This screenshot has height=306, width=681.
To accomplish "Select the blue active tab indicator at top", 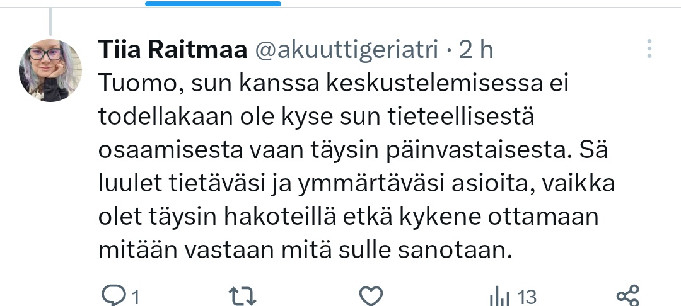I will (x=213, y=4).
